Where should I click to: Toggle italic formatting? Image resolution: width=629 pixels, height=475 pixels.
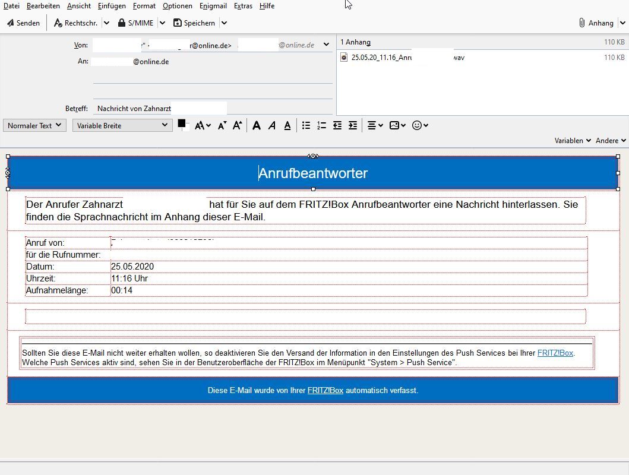[x=272, y=125]
